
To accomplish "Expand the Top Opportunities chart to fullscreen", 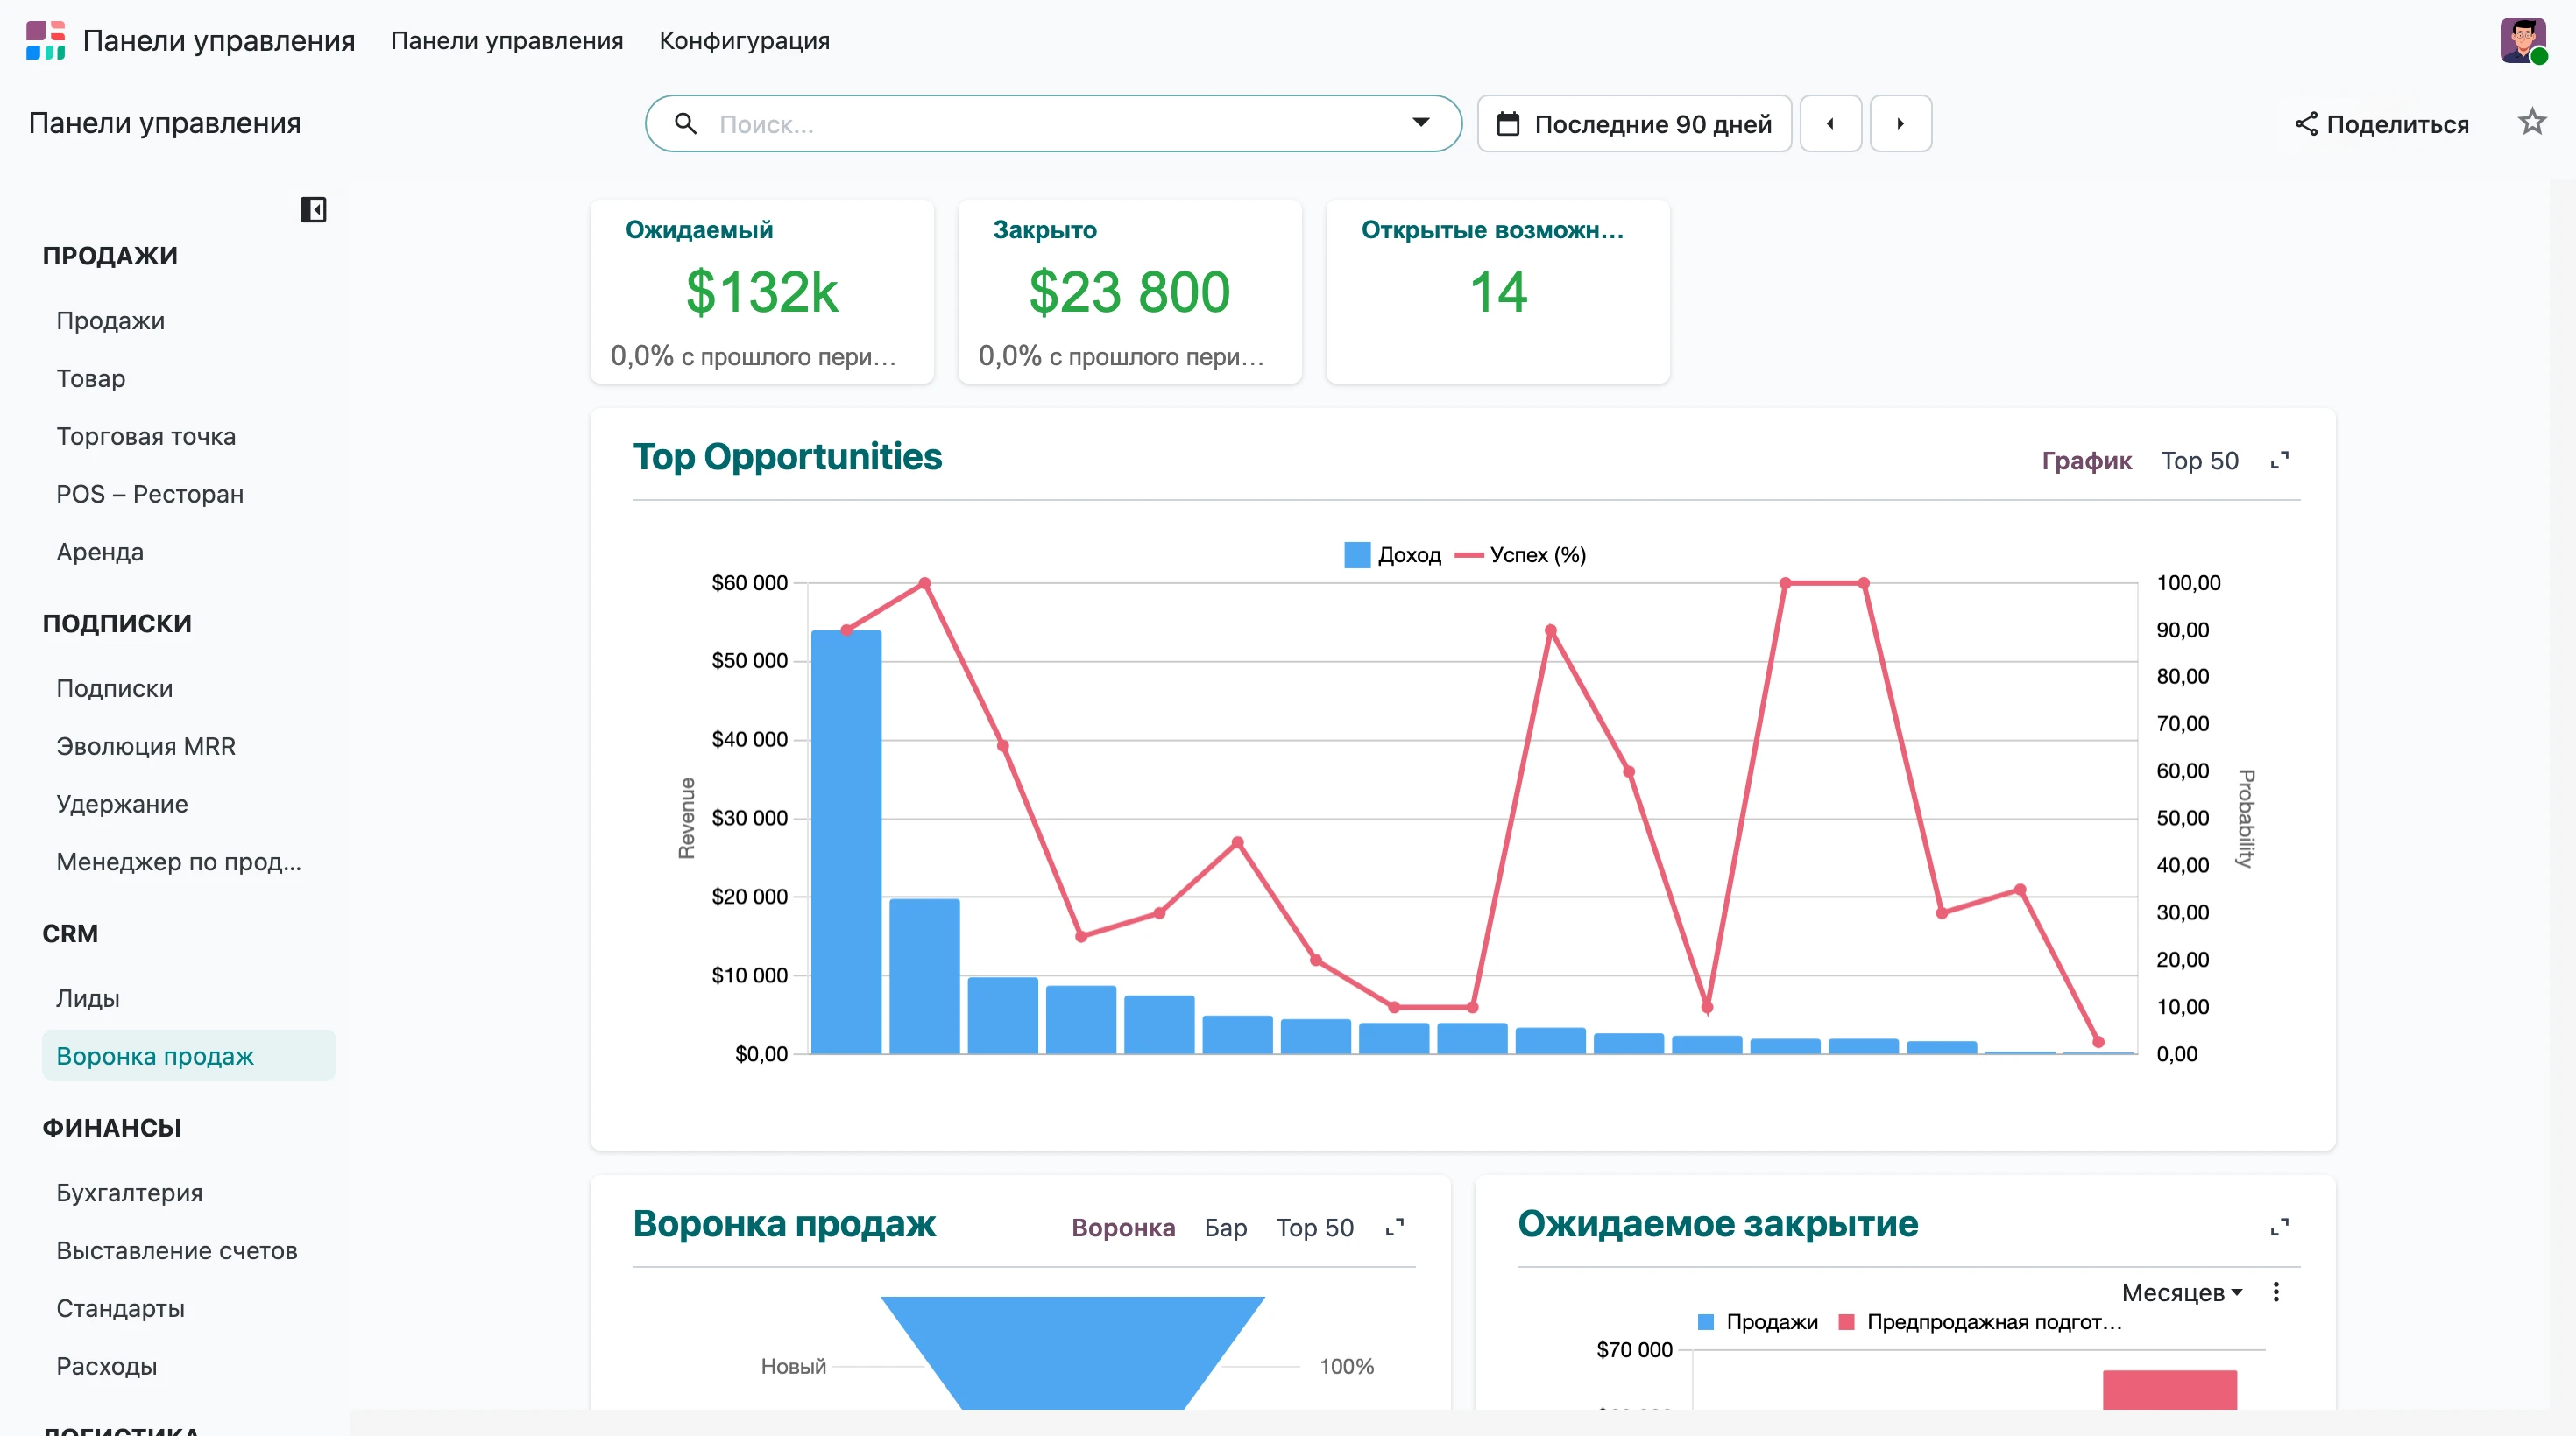I will 2279,461.
